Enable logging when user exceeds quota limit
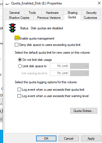The width and height of the screenshot is (102, 143). click(x=19, y=90)
